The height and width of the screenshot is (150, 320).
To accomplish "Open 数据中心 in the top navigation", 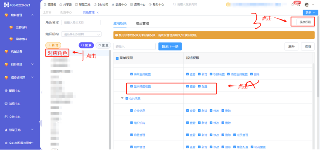I will [x=119, y=5].
